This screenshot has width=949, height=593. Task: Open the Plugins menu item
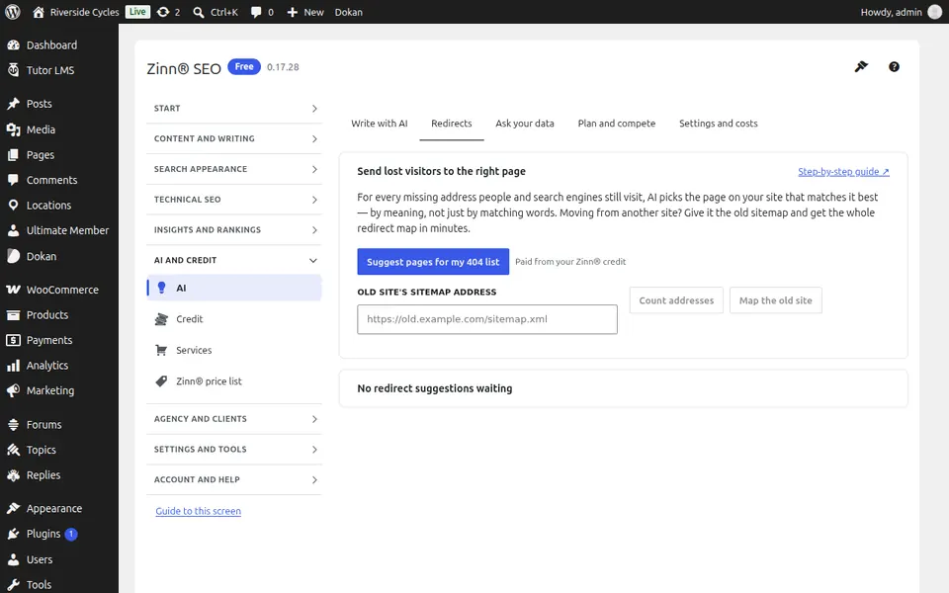[59, 534]
